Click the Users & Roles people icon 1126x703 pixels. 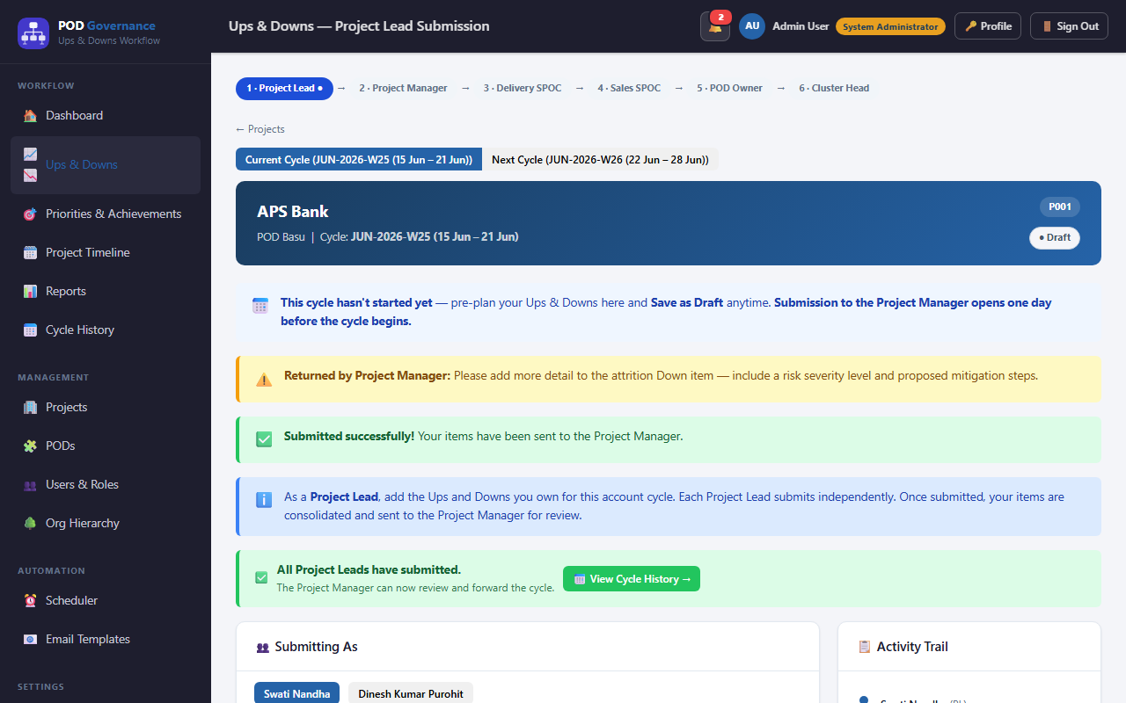[30, 484]
